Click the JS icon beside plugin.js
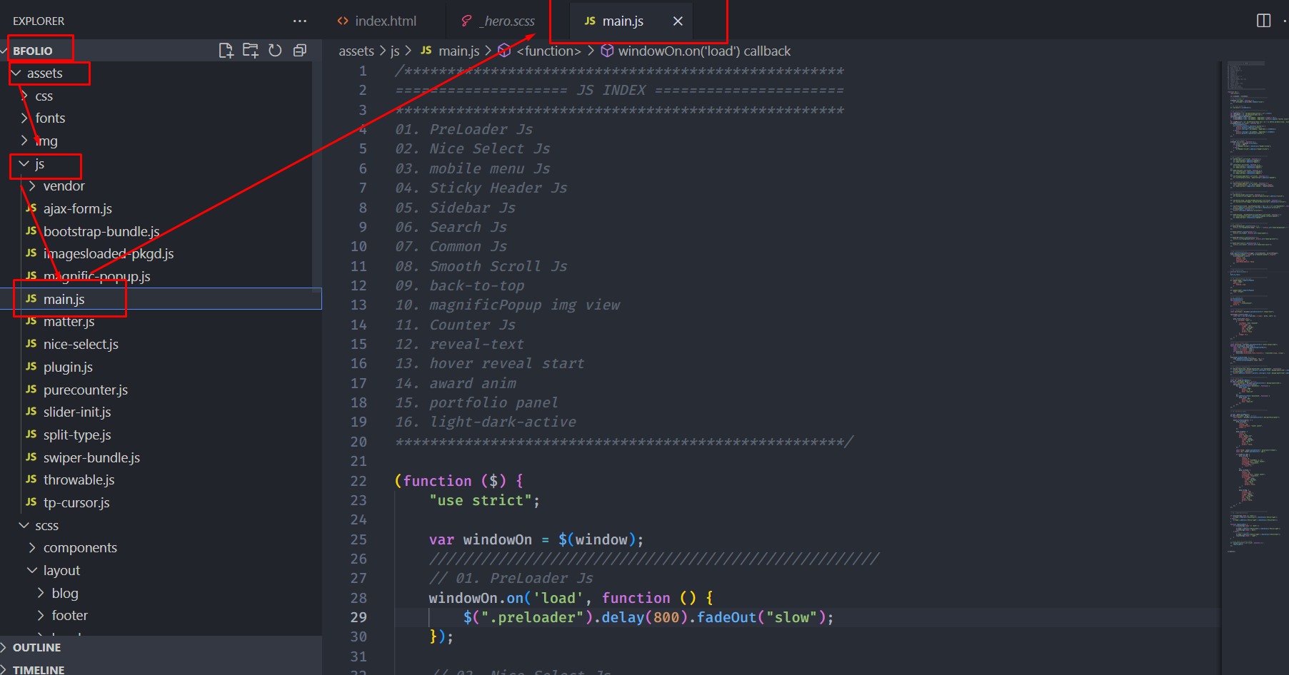Viewport: 1289px width, 675px height. (x=31, y=367)
